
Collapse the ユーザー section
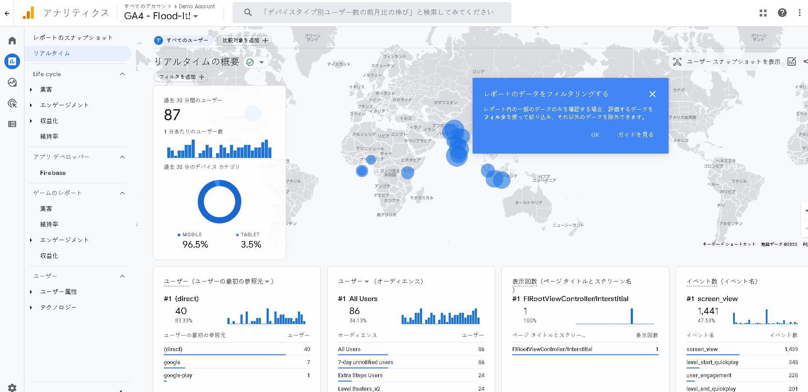coord(122,276)
